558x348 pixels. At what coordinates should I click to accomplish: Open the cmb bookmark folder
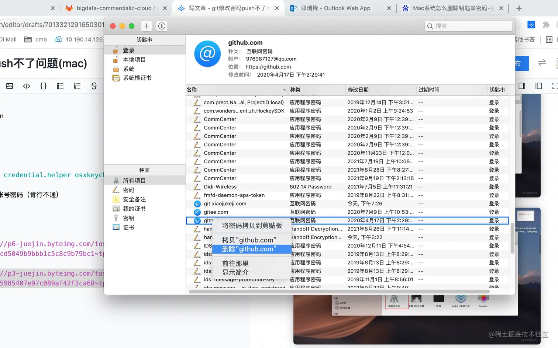point(35,39)
